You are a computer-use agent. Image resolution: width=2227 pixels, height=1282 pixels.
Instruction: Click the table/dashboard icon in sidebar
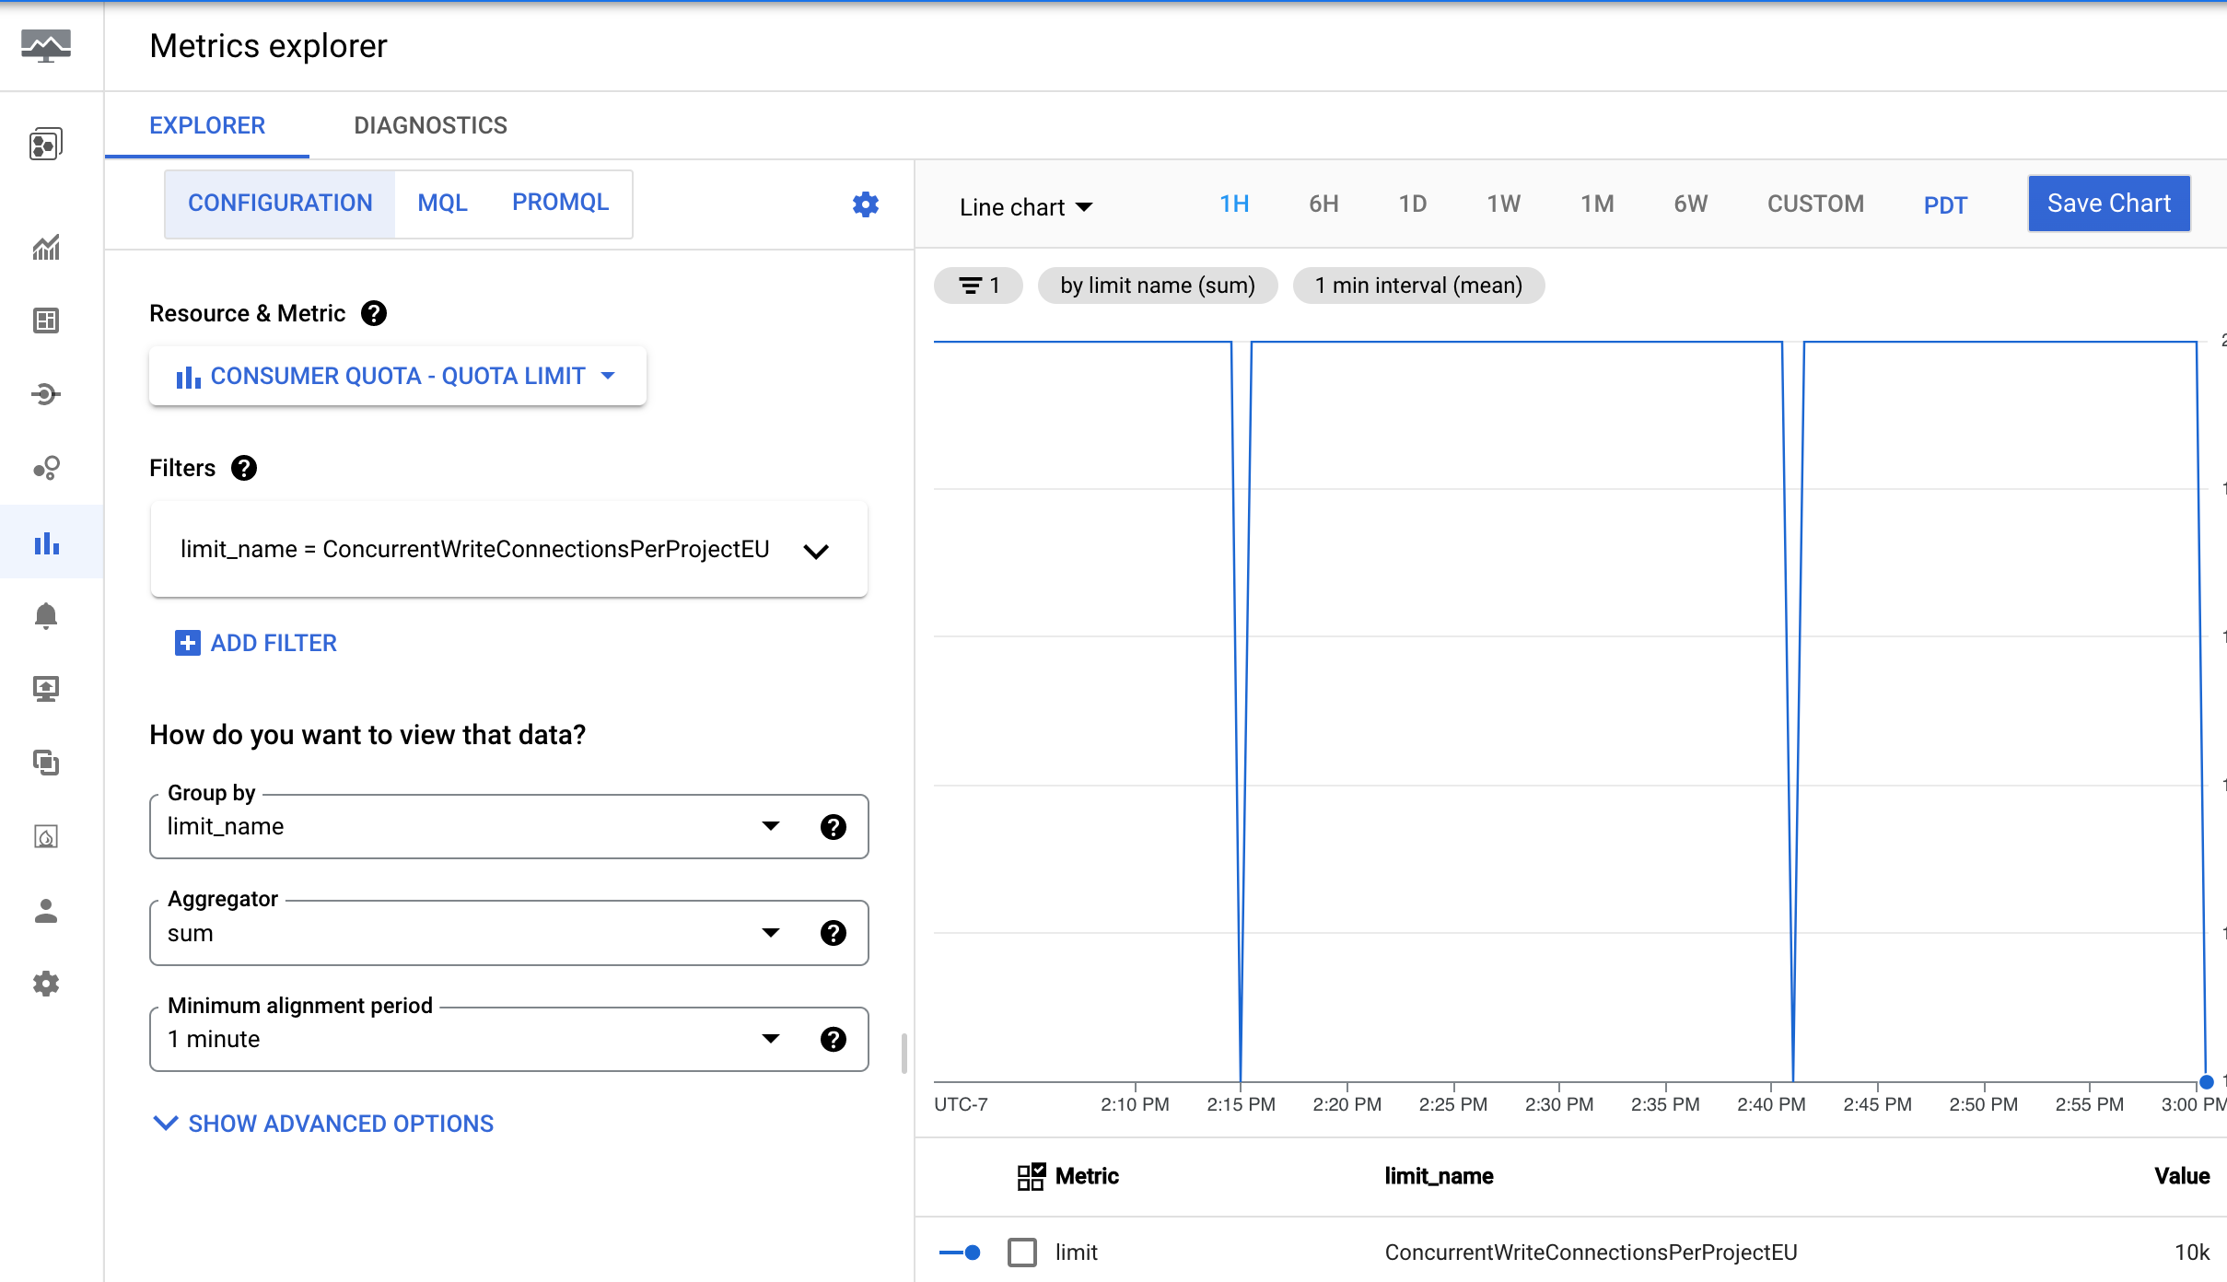pos(46,320)
